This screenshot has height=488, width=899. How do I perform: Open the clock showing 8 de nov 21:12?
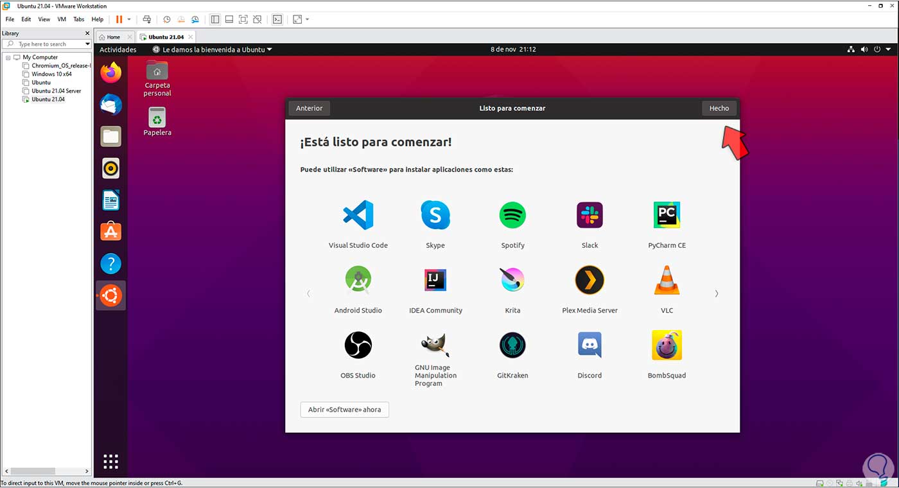[513, 49]
